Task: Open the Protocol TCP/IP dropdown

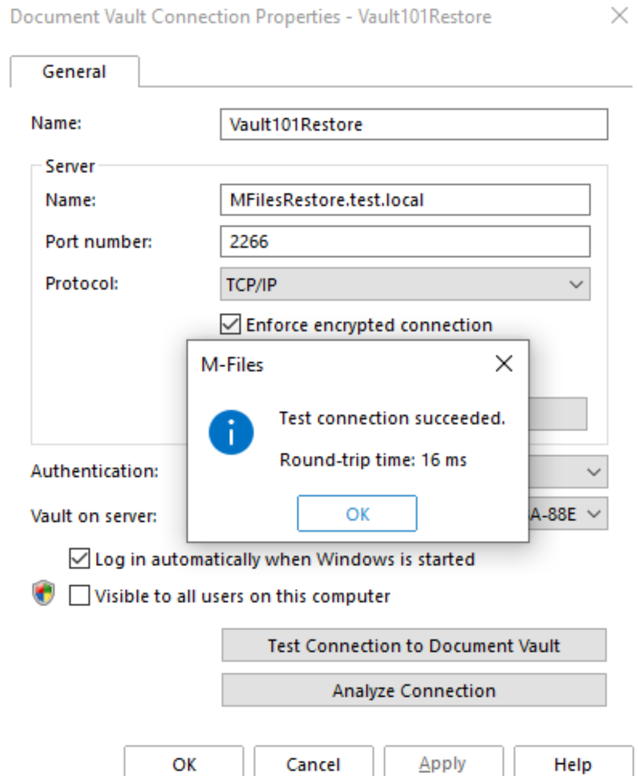Action: pos(405,284)
